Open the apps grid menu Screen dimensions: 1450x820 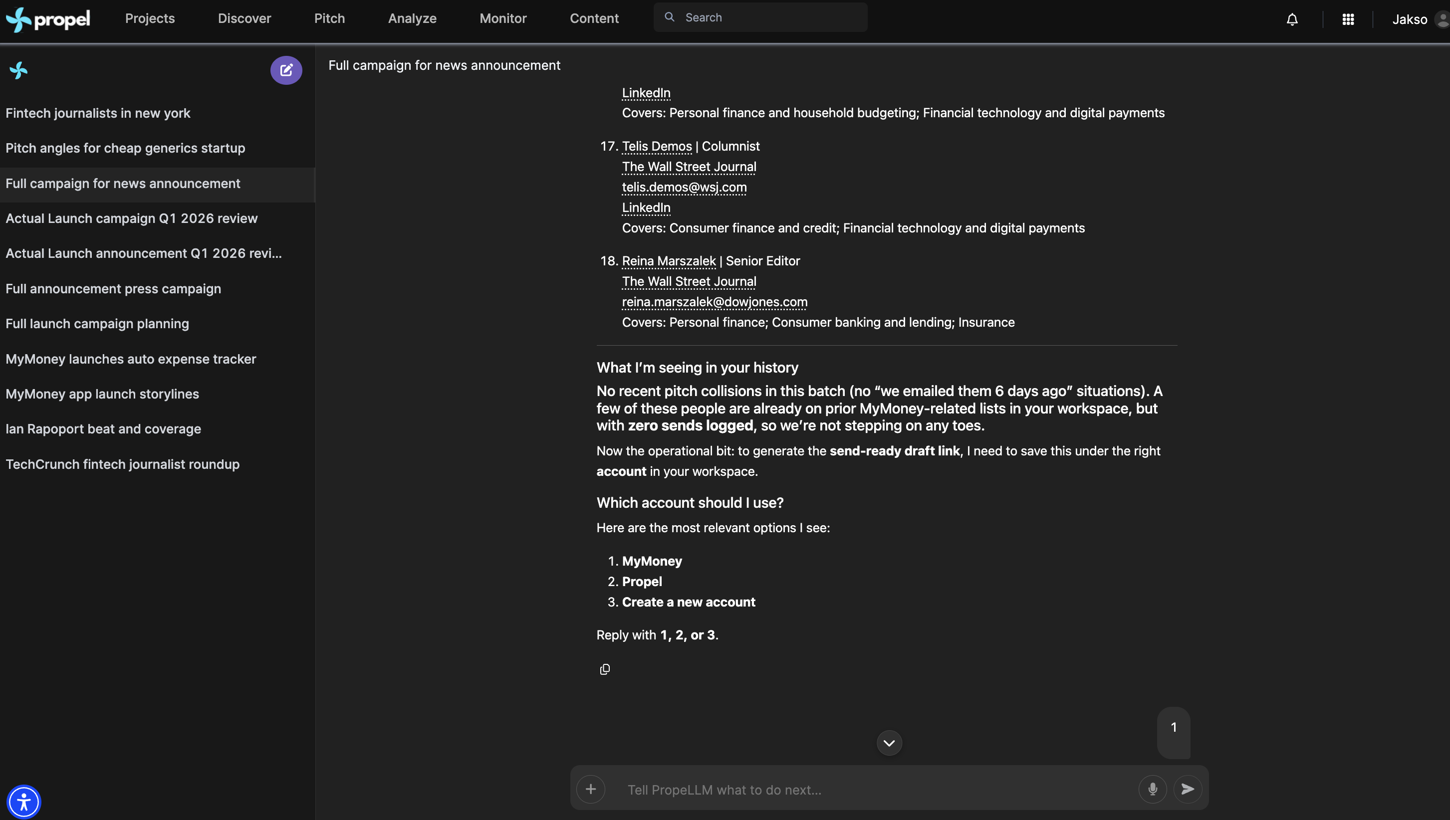tap(1348, 20)
